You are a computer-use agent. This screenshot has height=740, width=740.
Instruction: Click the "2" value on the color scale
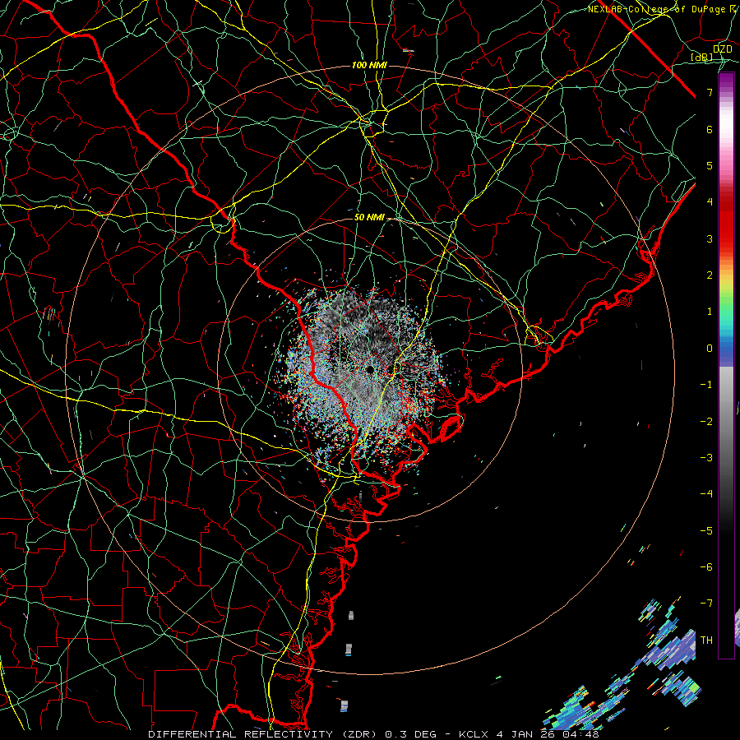(x=710, y=275)
